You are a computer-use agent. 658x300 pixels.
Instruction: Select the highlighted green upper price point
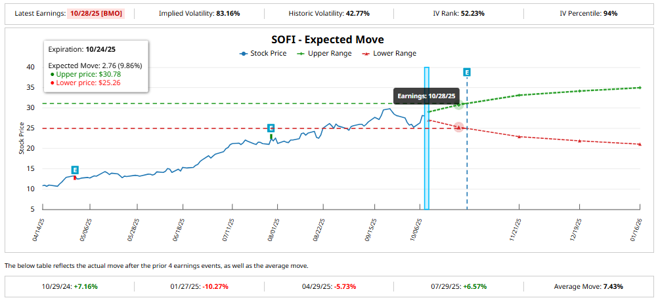click(x=458, y=105)
